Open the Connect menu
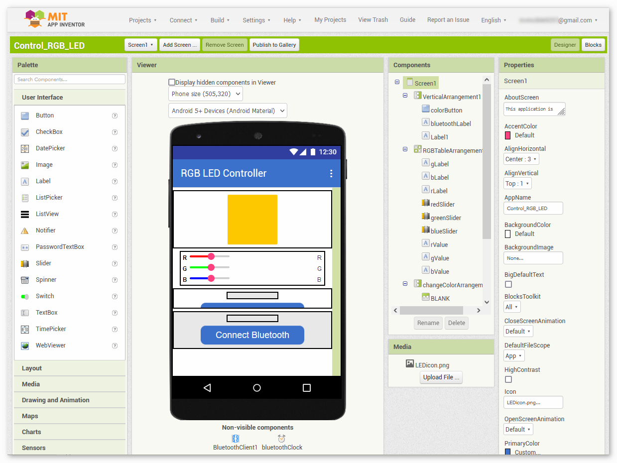The image size is (617, 463). coord(184,20)
